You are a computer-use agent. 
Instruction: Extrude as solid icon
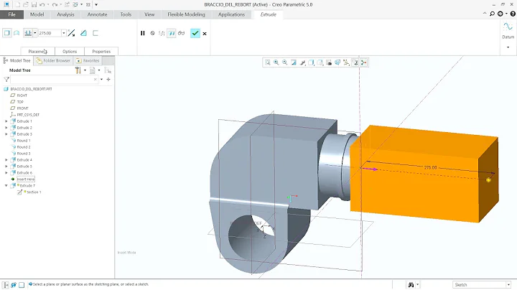click(7, 33)
